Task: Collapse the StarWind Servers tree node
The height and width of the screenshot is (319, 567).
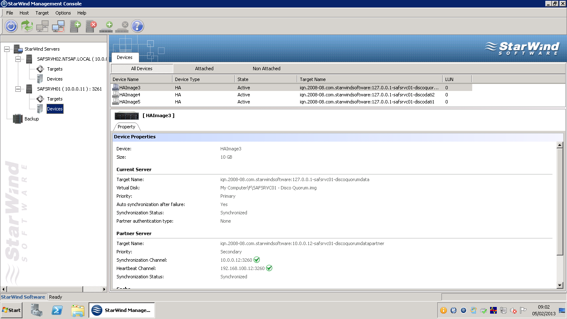Action: coord(7,49)
